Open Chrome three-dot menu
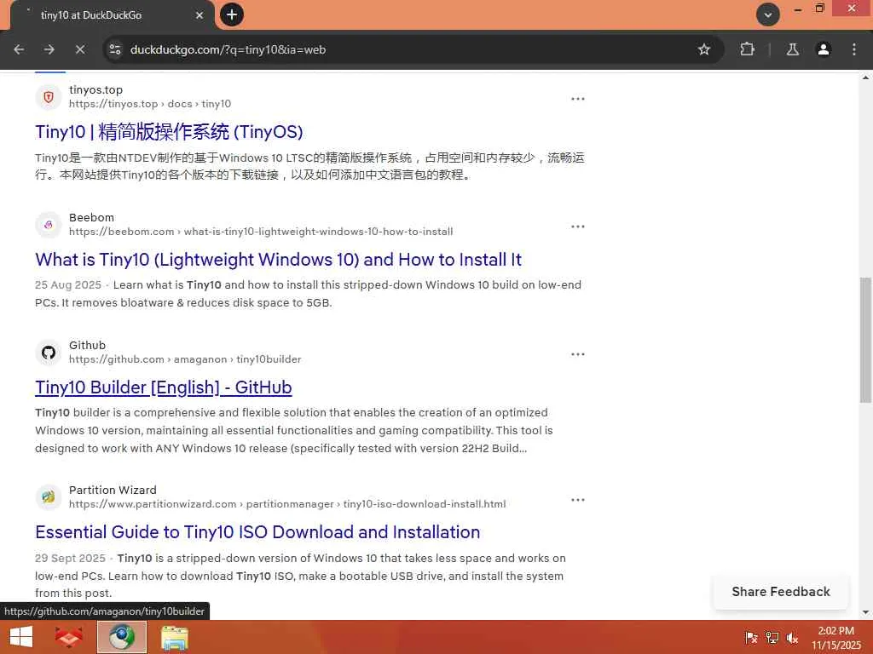The height and width of the screenshot is (654, 873). click(854, 49)
